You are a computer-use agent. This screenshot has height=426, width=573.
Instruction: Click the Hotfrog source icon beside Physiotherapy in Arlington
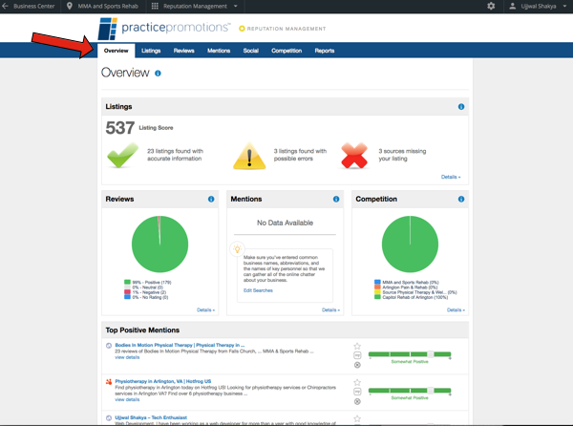click(x=109, y=382)
